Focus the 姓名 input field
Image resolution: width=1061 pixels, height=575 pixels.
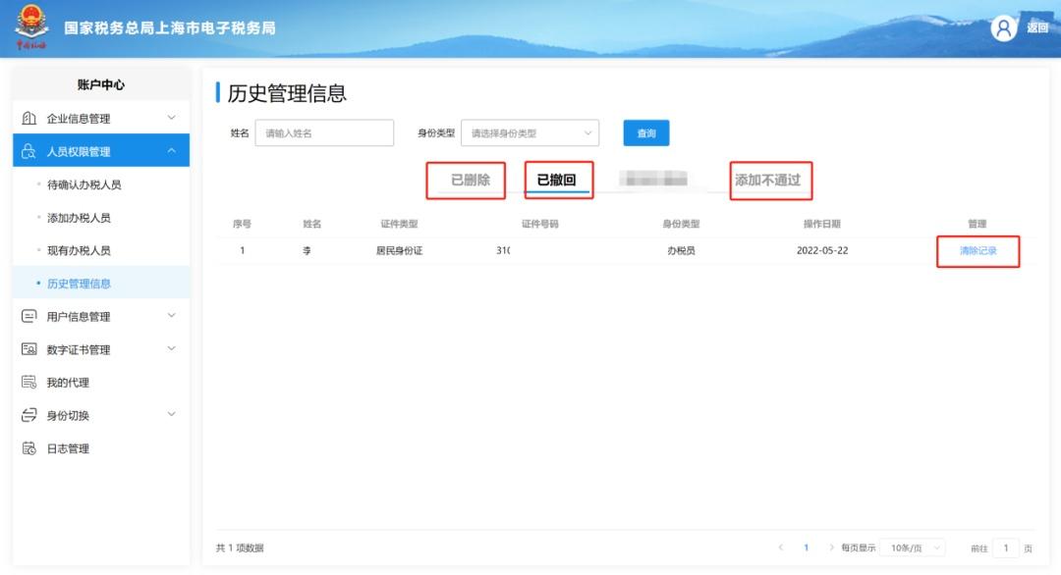tap(324, 133)
